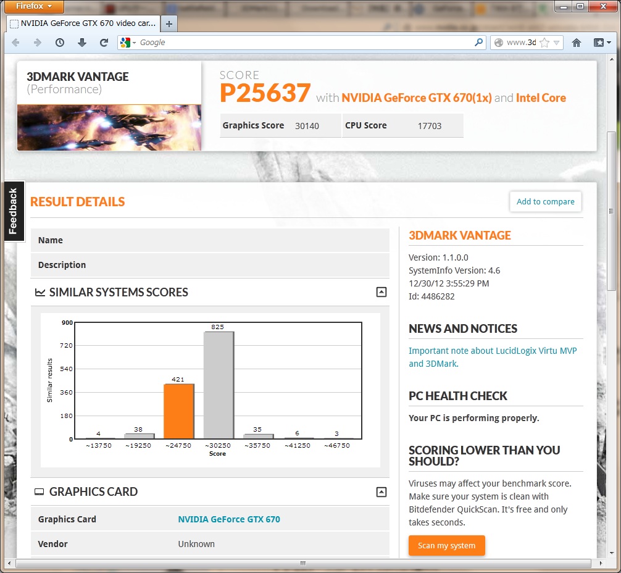Click the 12/30/12 3:55:29 PM timestamp
Viewport: 621px width, 573px height.
[x=449, y=283]
